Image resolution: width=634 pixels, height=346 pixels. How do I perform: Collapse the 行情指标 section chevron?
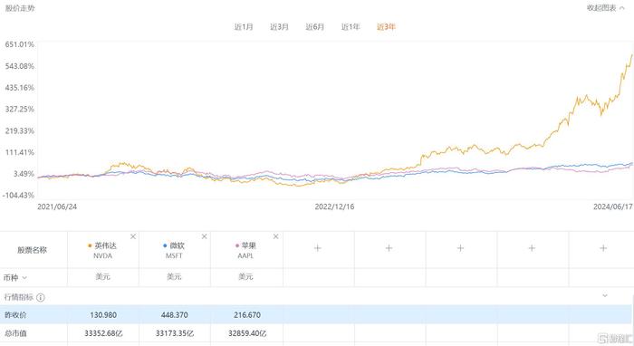605,296
